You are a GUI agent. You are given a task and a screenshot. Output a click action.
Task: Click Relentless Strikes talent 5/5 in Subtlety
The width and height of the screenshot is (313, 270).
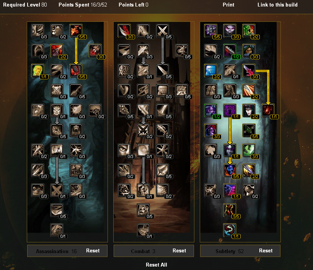(x=210, y=31)
